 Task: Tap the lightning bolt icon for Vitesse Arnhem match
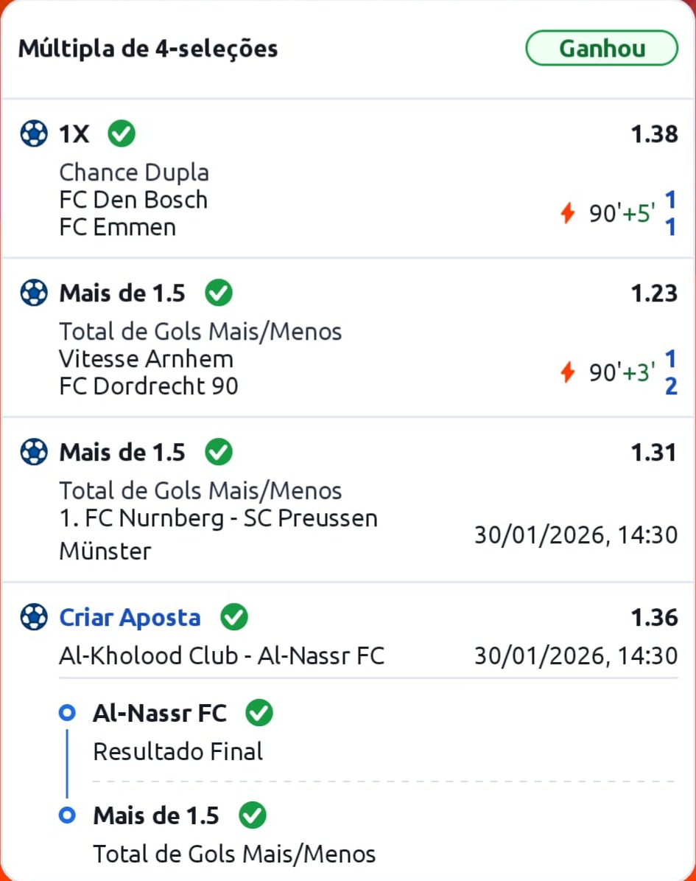click(x=567, y=373)
